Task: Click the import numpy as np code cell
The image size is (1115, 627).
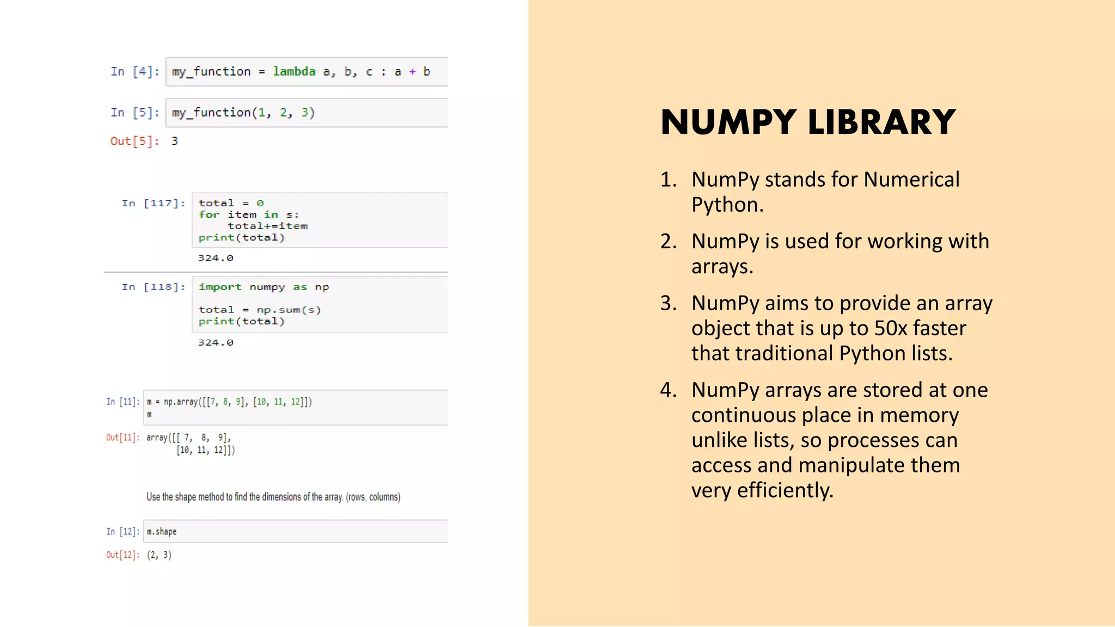Action: click(320, 304)
